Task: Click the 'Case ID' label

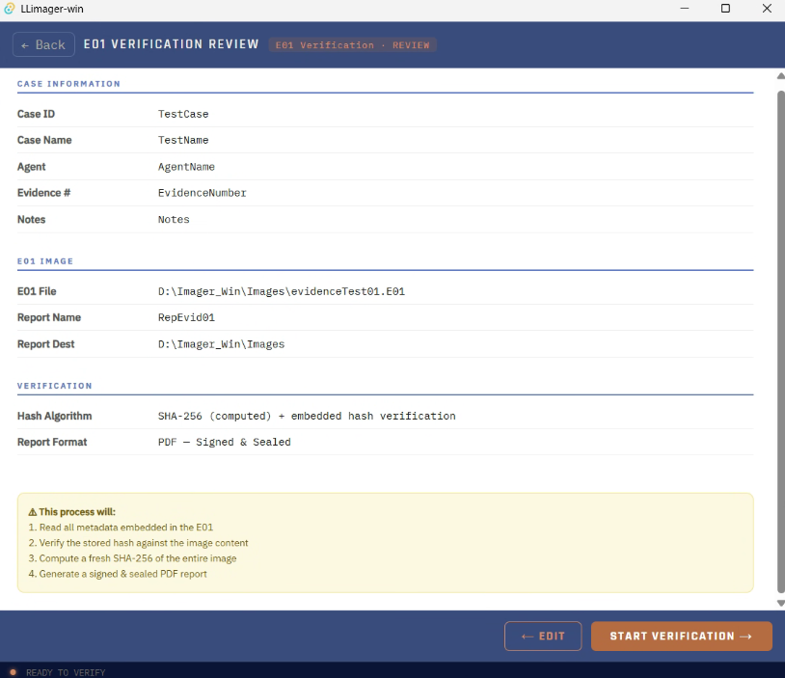Action: [x=36, y=114]
